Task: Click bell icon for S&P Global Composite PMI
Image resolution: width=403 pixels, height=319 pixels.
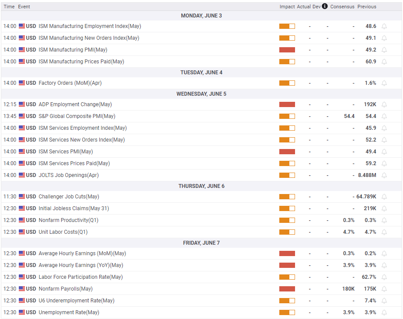Action: 384,116
